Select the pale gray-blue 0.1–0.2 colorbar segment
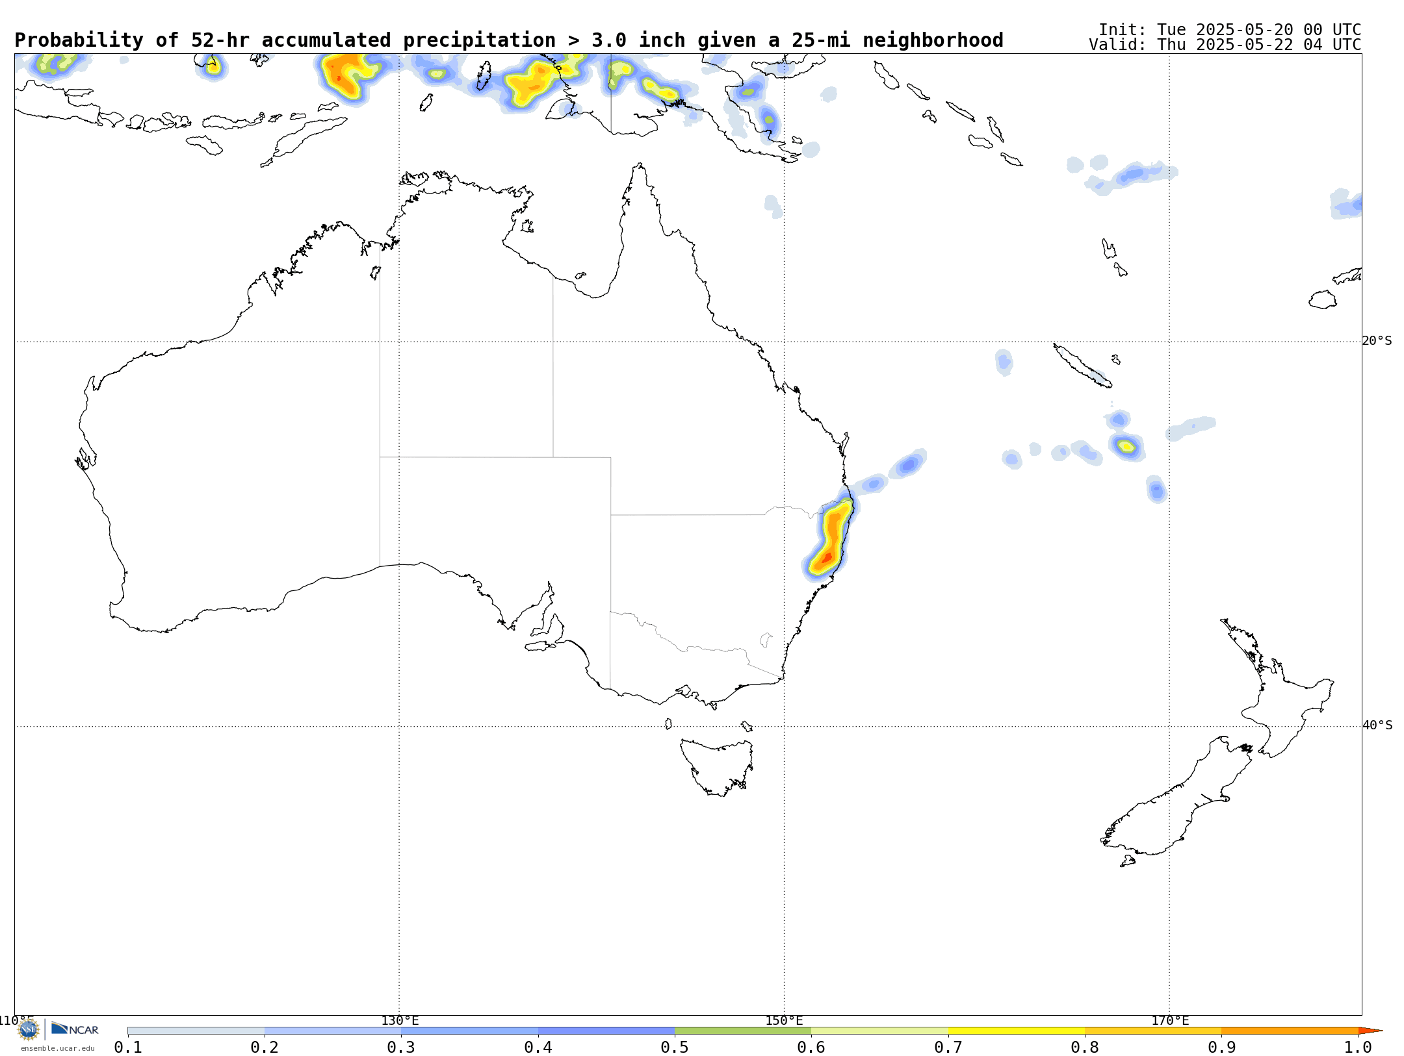The width and height of the screenshot is (1404, 1056). (196, 1031)
